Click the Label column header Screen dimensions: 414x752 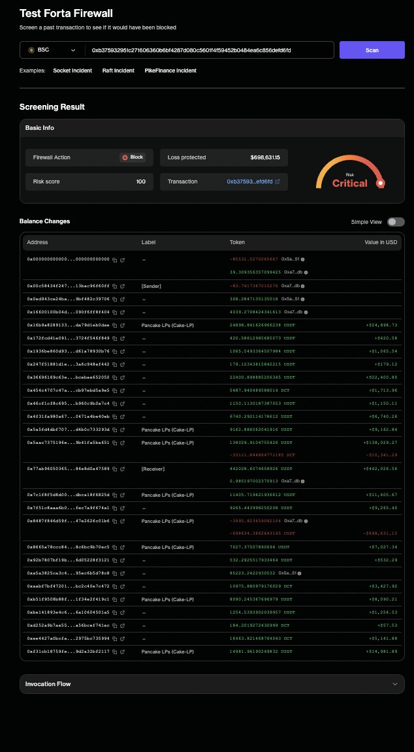[148, 242]
